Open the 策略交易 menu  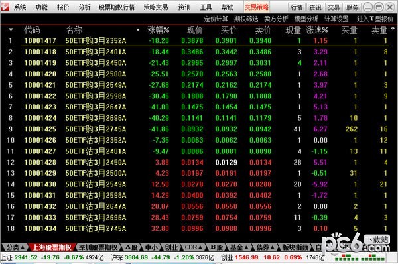point(156,7)
